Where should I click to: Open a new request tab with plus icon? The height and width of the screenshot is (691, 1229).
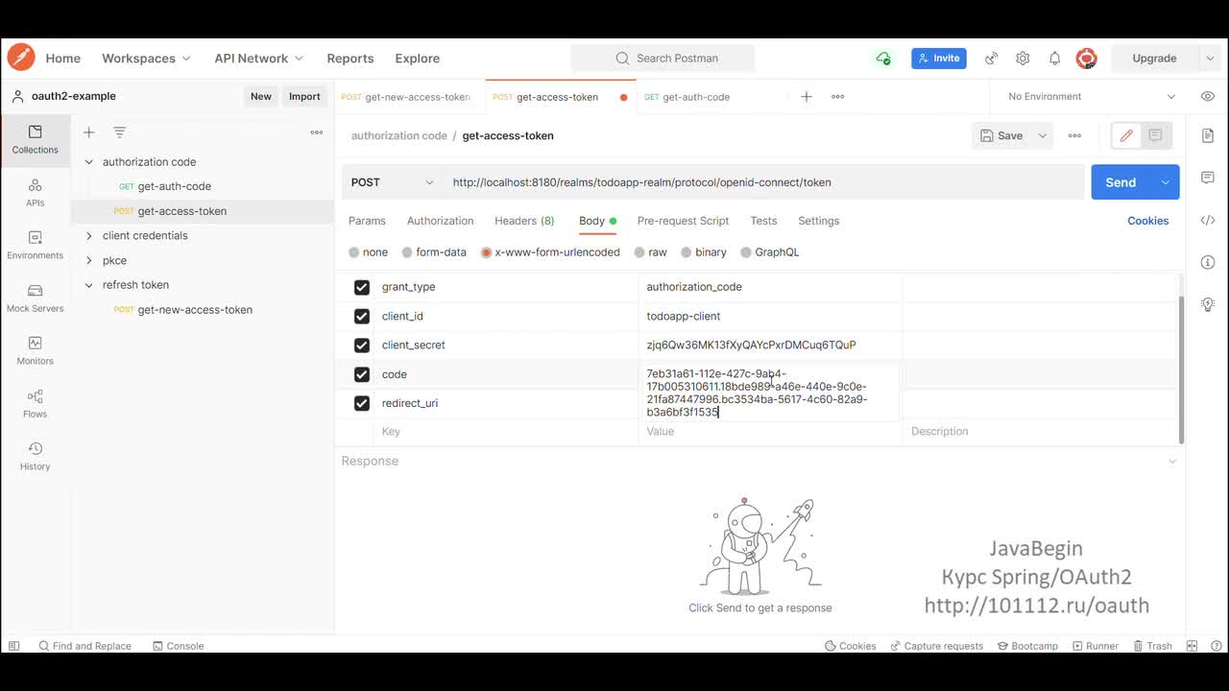pyautogui.click(x=807, y=97)
